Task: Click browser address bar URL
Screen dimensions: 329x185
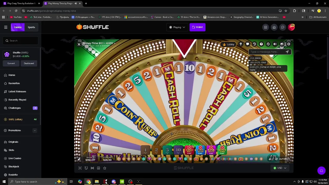Action: click(x=51, y=11)
